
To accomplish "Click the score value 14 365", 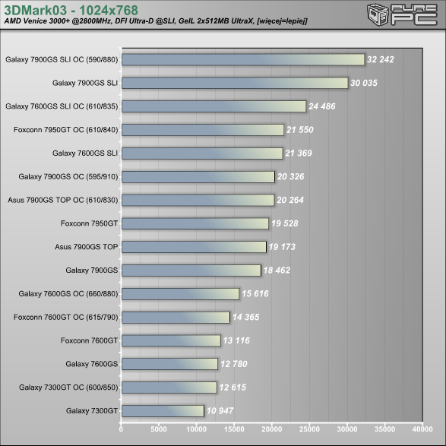I will [245, 317].
